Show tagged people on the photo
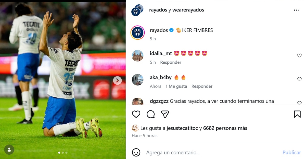Viewport: 306px width, 159px height. pos(9,150)
